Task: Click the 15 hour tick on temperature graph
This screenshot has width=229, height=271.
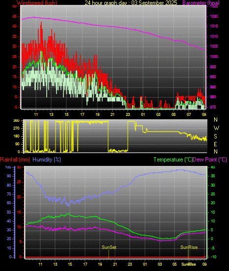Action: point(70,264)
